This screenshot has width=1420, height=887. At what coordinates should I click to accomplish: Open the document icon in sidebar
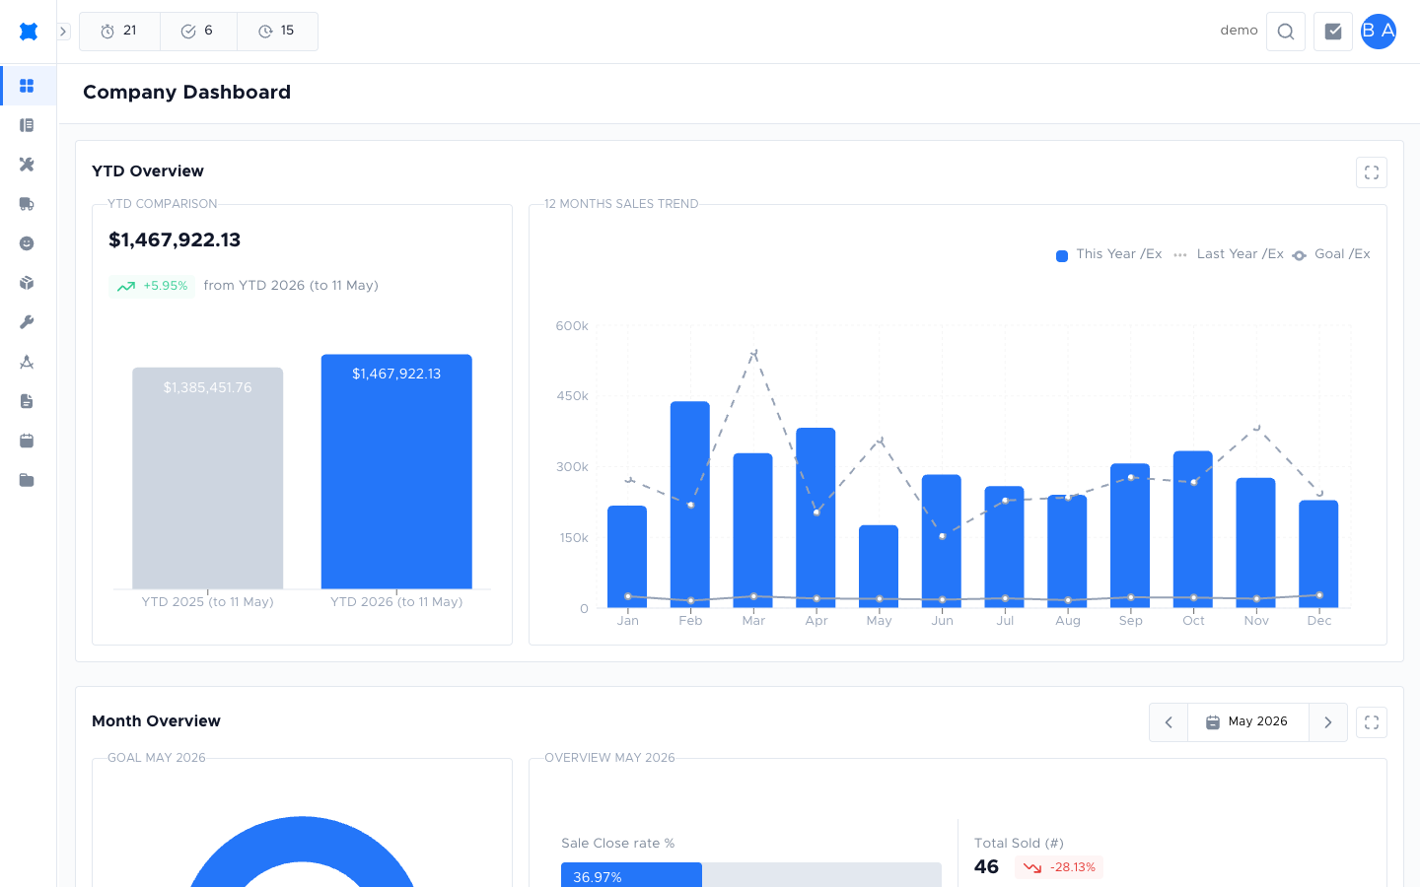pyautogui.click(x=27, y=401)
